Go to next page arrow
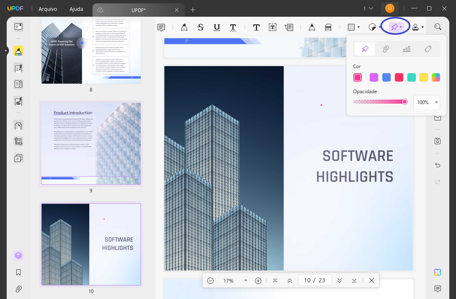Viewport: 456px width, 299px height. coord(339,281)
